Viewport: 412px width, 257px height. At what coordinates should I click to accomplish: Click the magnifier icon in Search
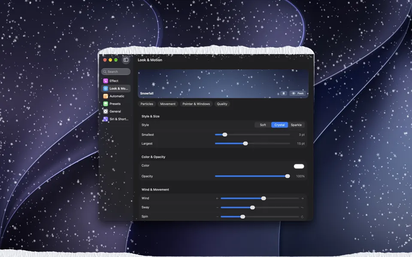coord(105,71)
